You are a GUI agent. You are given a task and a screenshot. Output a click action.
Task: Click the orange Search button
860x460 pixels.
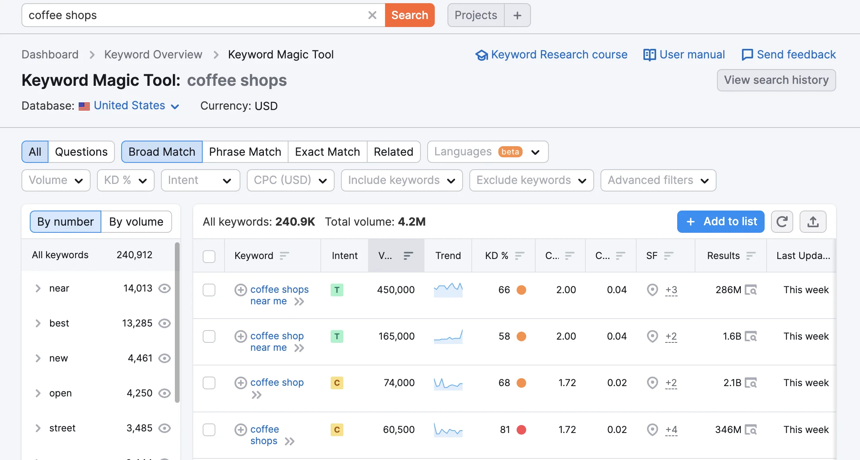point(410,15)
